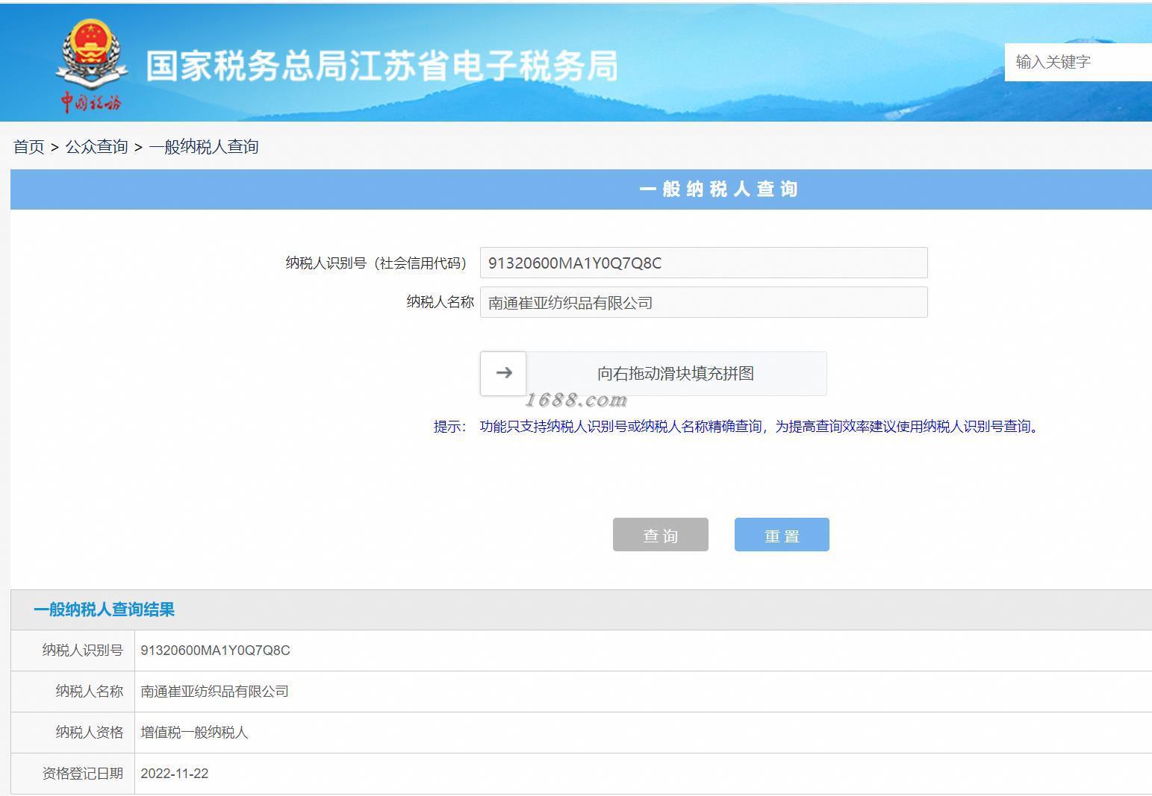
Task: Click result name 南通崔亚纺织品有限公司 in table
Action: (214, 692)
